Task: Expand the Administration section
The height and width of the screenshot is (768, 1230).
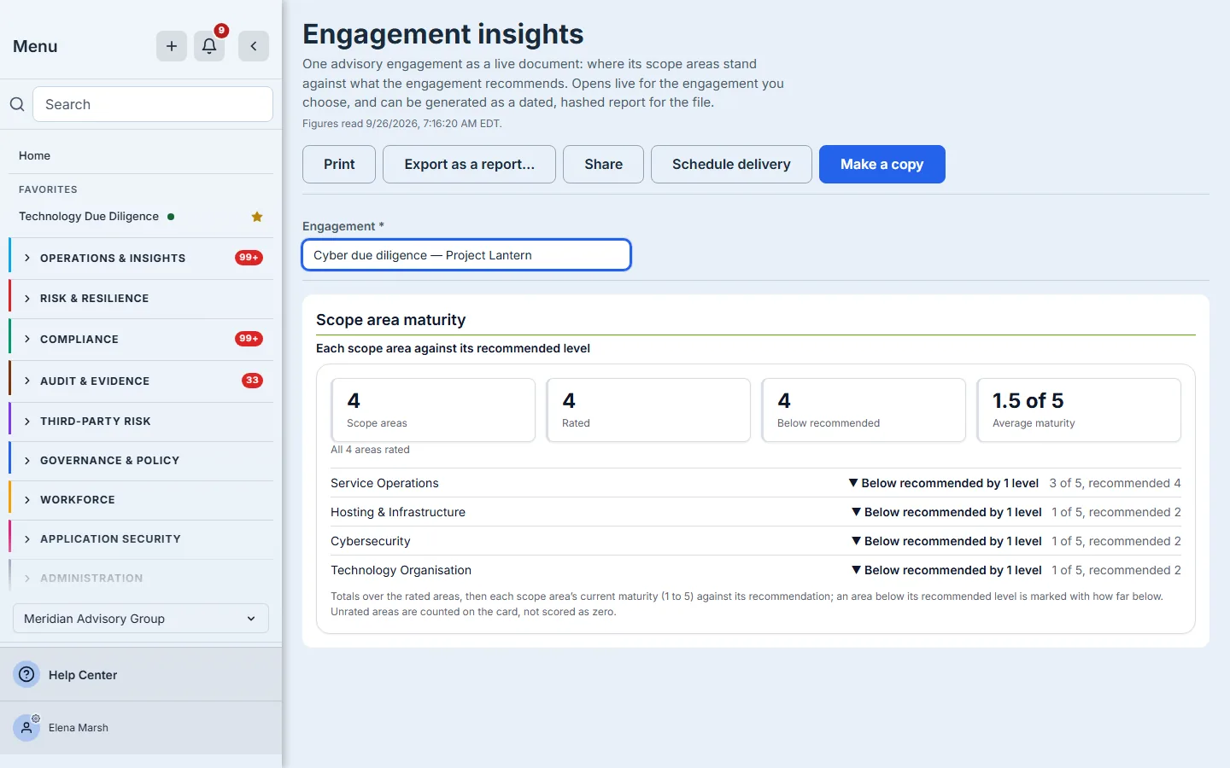Action: tap(141, 579)
